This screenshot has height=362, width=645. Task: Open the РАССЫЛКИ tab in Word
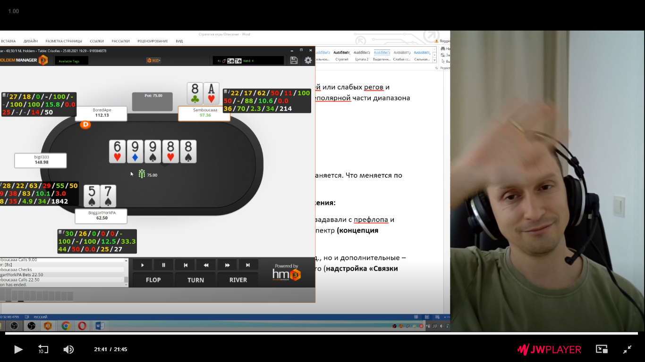click(x=121, y=41)
